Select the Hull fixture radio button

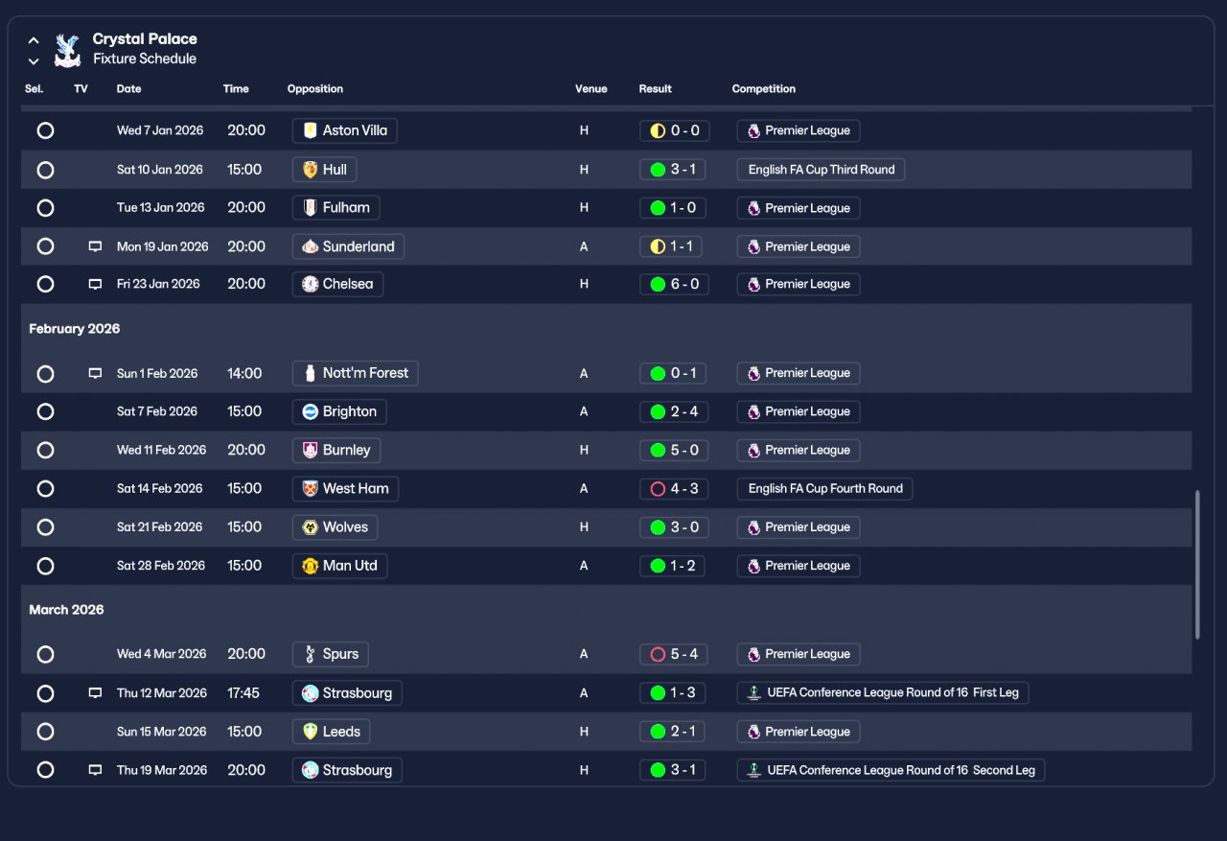(45, 170)
